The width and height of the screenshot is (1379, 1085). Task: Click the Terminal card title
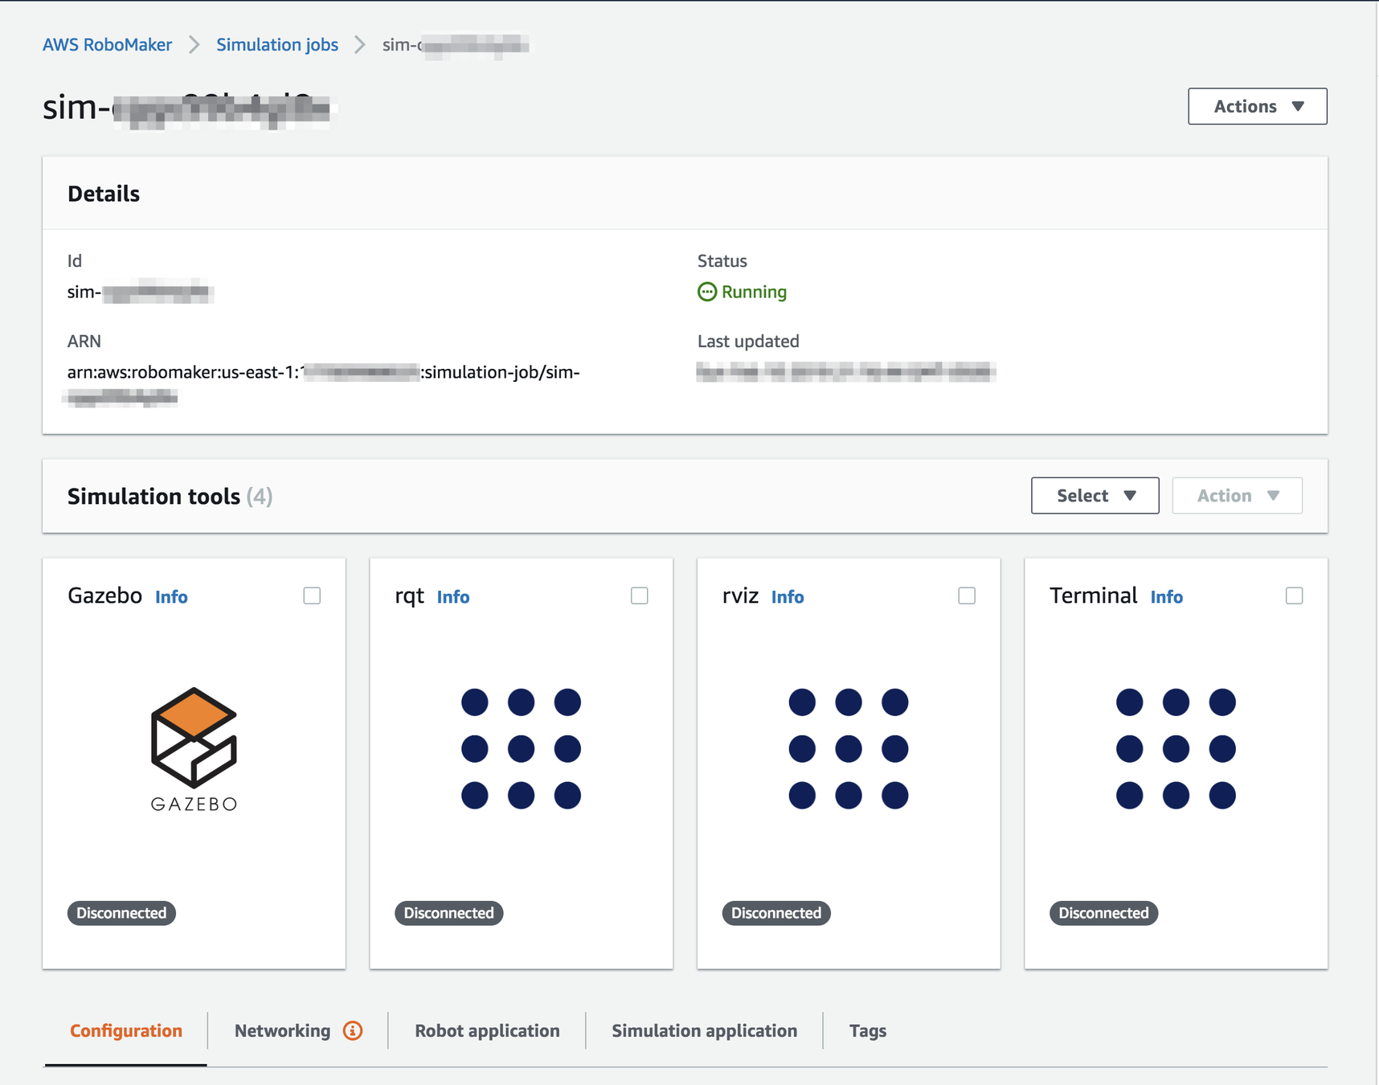tap(1093, 596)
